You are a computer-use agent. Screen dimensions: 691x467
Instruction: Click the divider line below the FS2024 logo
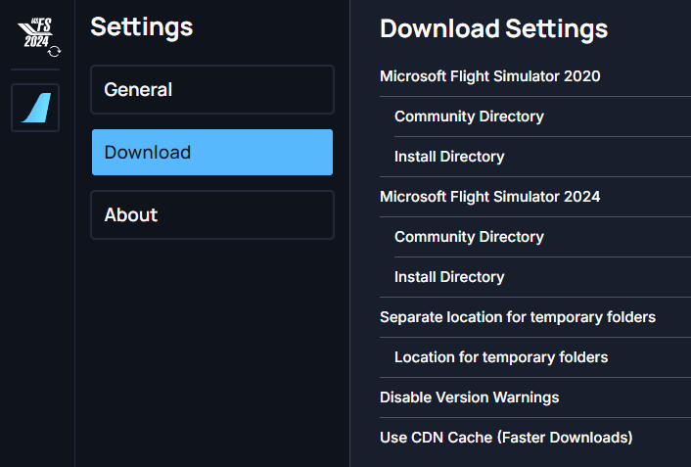(35, 70)
